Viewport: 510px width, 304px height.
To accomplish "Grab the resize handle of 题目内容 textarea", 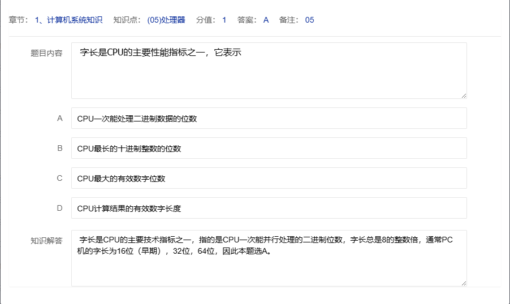I will tap(464, 95).
